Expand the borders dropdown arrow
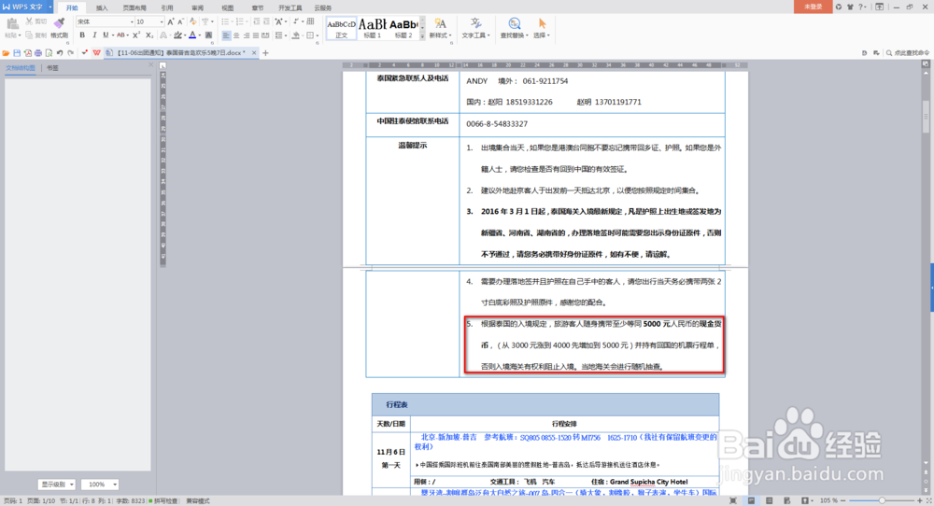Image resolution: width=934 pixels, height=506 pixels. pos(317,35)
